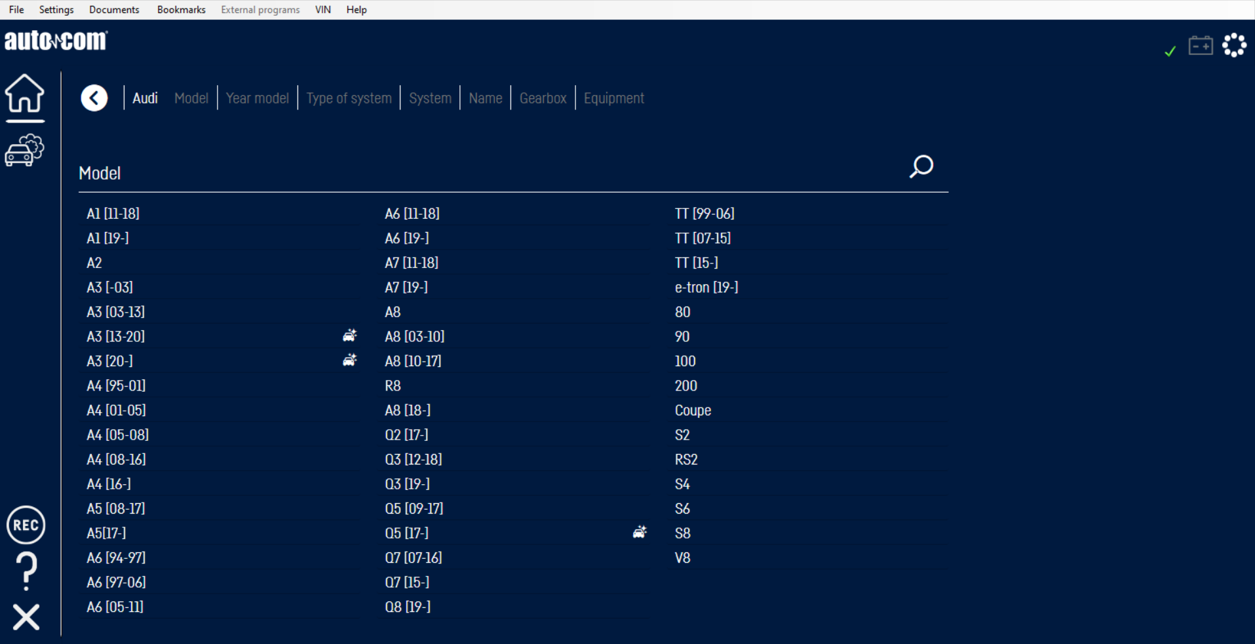1255x644 pixels.
Task: Choose model e-tron [19-]
Action: (706, 288)
